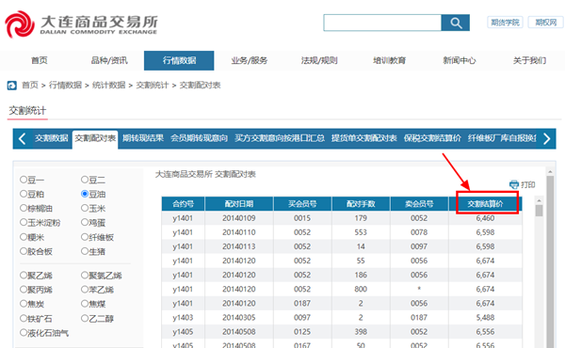Click the Dalian Commodity Exchange logo
Viewport: 565px width, 348px height.
[81, 24]
